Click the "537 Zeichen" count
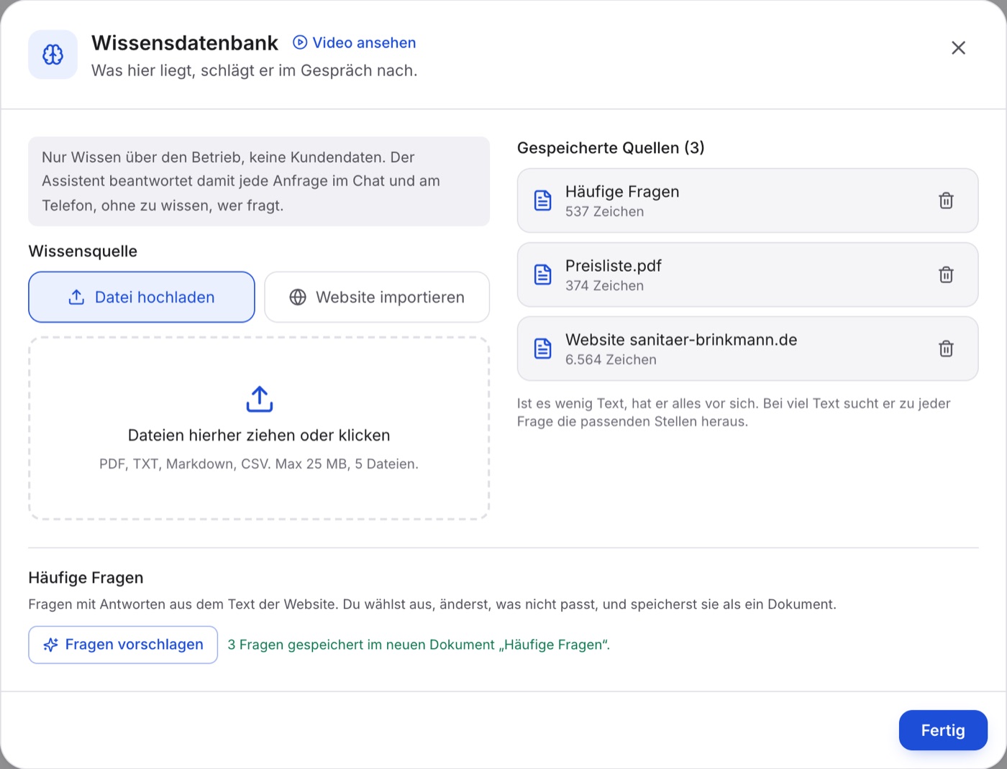Viewport: 1007px width, 769px height. (604, 212)
